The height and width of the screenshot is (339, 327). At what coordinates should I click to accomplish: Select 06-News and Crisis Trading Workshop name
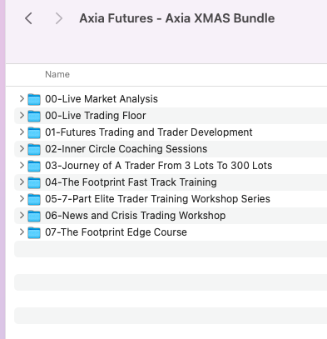pos(136,216)
